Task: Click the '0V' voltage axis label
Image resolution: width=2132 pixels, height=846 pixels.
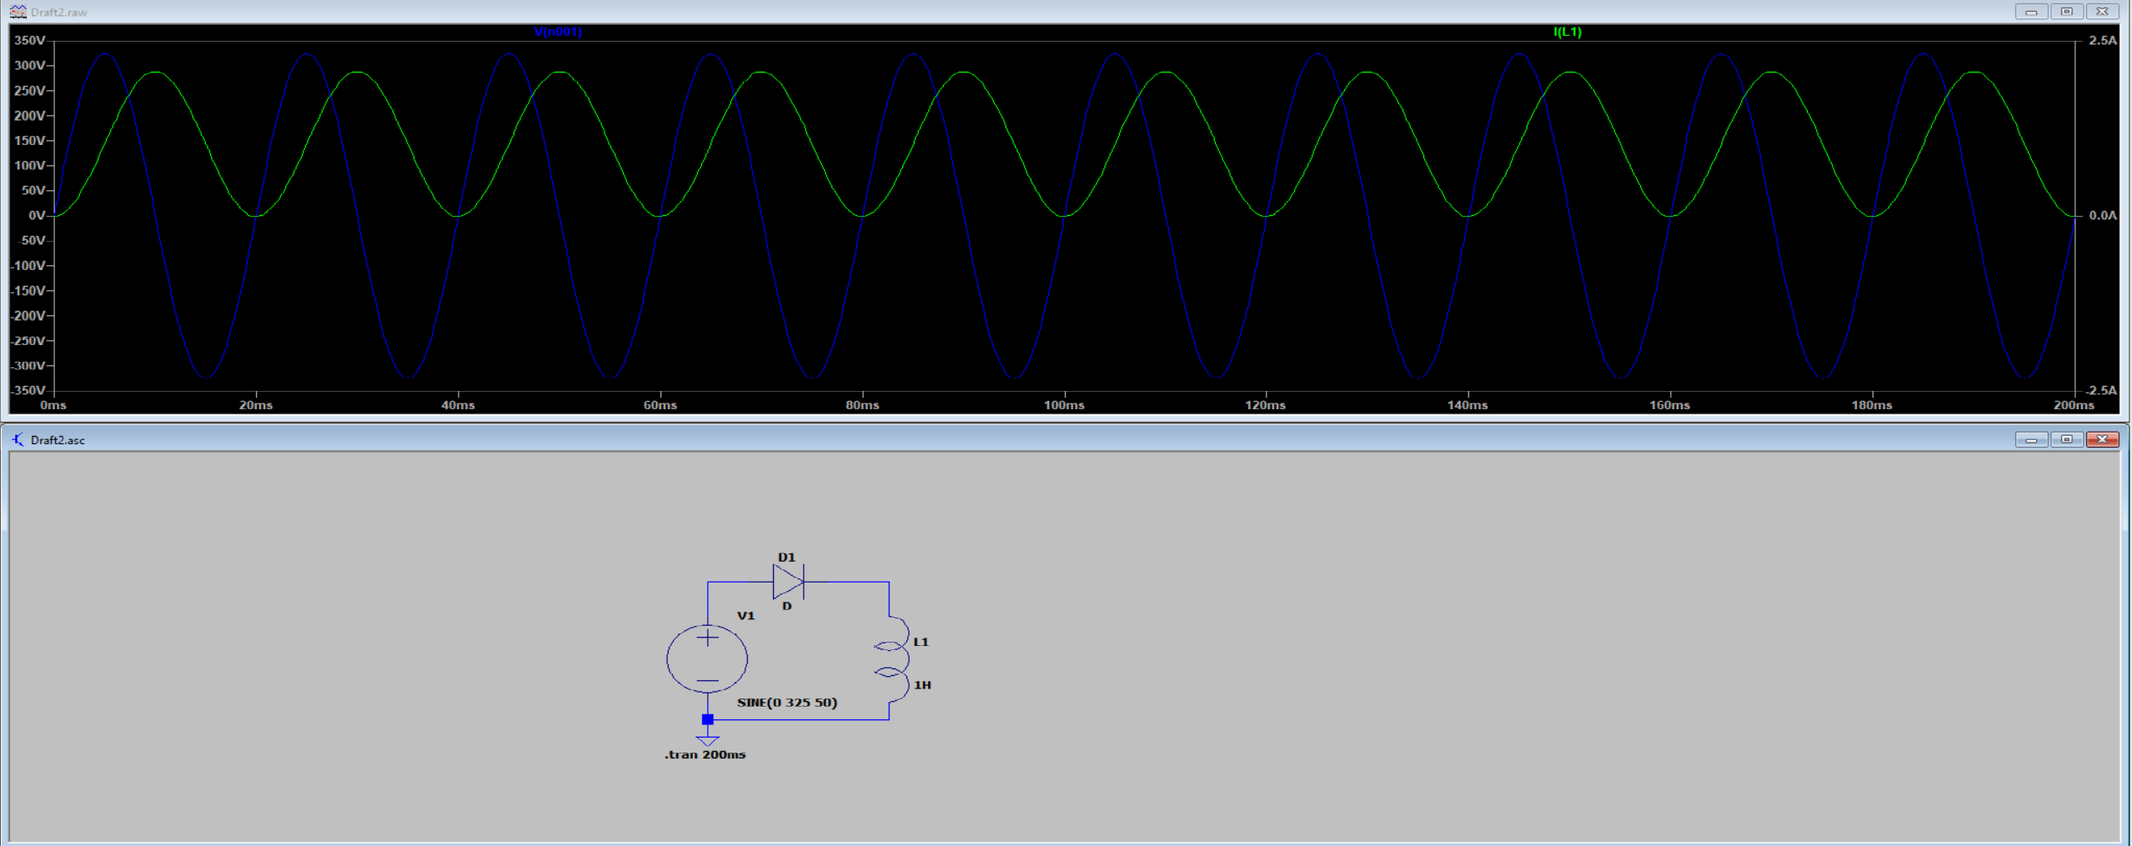Action: click(x=37, y=215)
